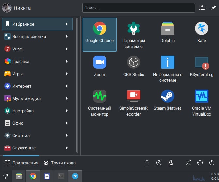Open Telegram from the taskbar
The image size is (219, 182).
(x=75, y=176)
